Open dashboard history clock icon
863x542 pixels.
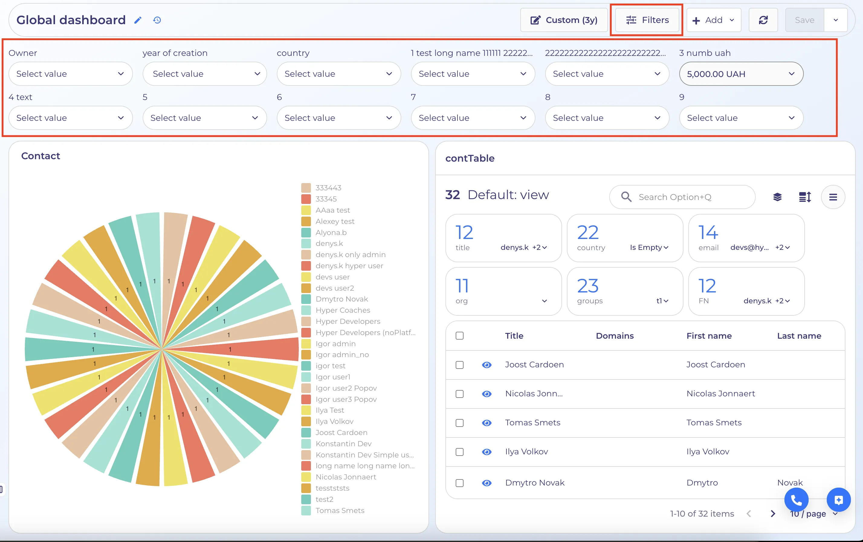(157, 20)
